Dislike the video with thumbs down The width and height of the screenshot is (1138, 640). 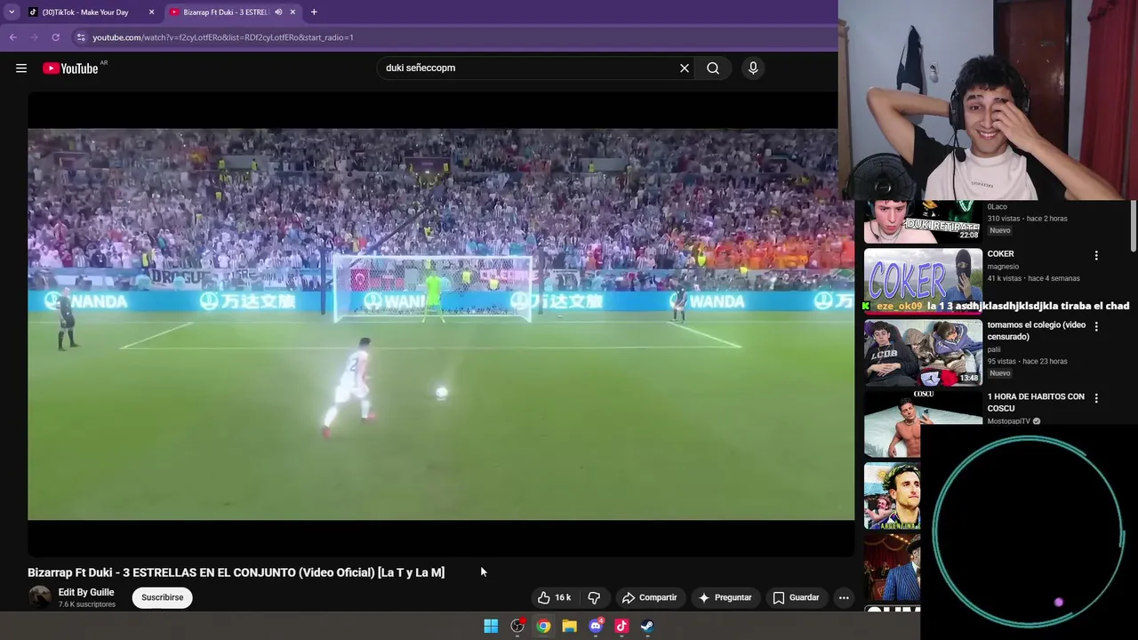coord(594,597)
